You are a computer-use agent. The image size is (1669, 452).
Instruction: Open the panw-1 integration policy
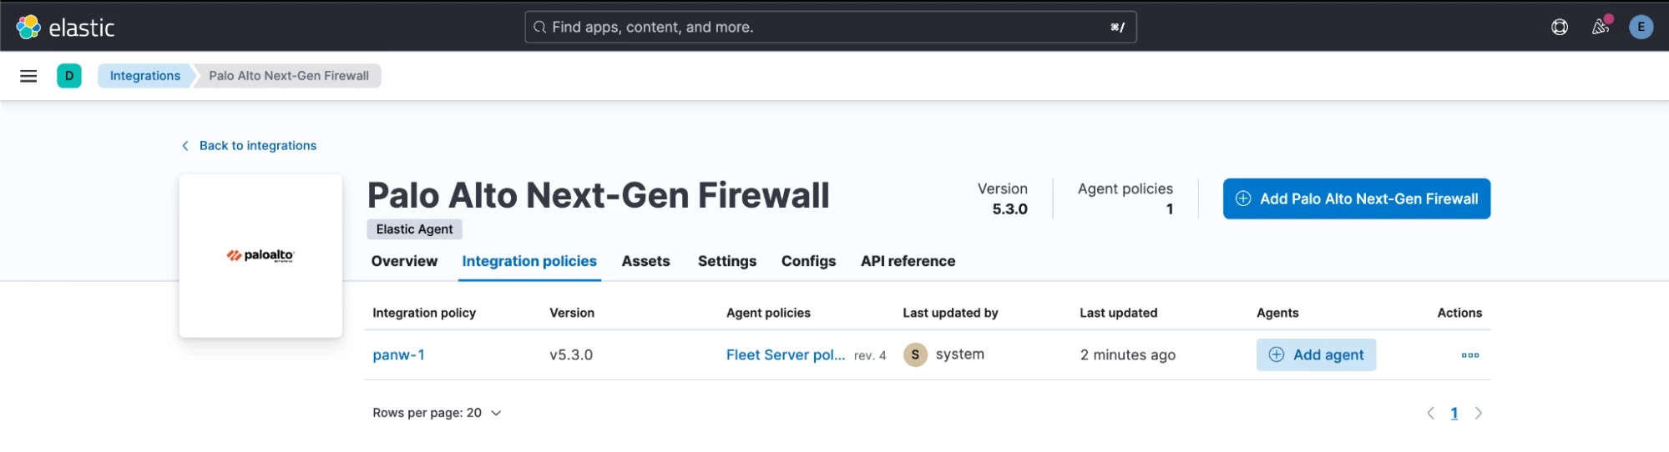(x=398, y=355)
